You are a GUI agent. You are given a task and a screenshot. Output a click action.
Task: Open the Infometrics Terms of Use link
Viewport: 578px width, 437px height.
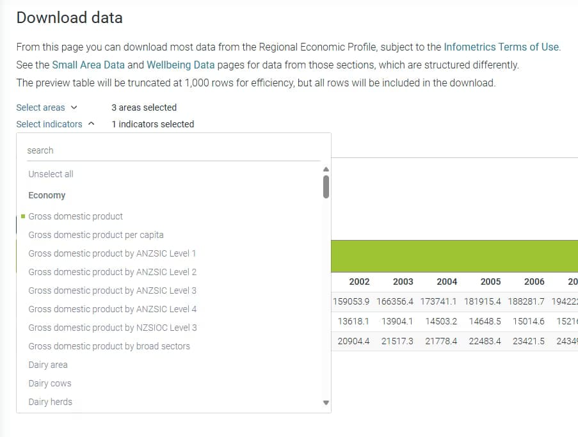(x=501, y=47)
